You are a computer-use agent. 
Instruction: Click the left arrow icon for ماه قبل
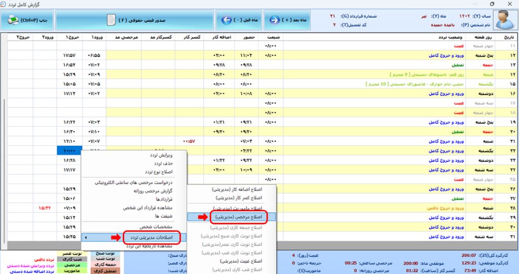[226, 20]
